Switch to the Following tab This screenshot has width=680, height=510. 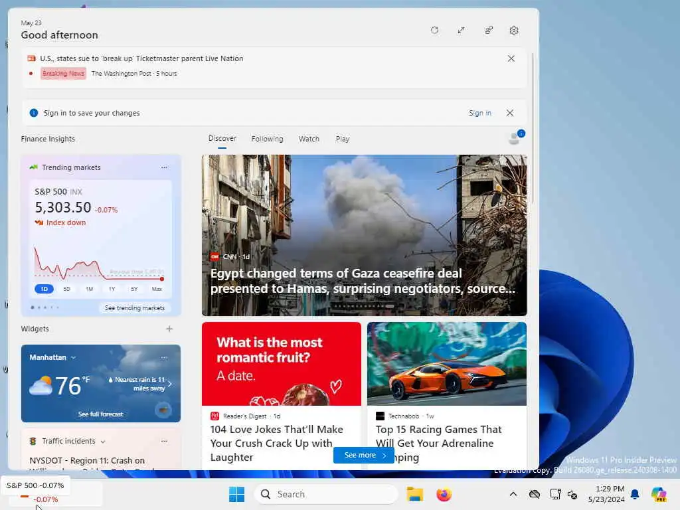tap(267, 139)
